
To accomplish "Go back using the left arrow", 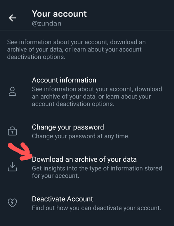I will click(x=13, y=18).
